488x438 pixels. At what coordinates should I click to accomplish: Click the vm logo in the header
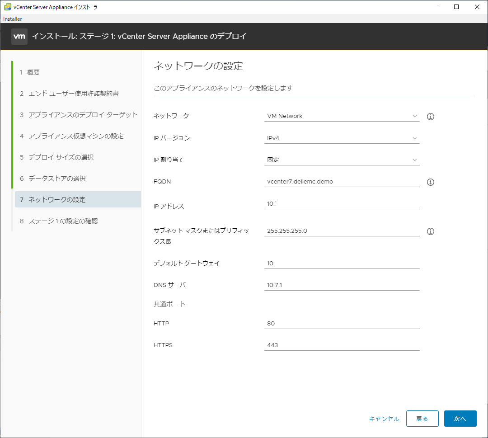[x=19, y=37]
